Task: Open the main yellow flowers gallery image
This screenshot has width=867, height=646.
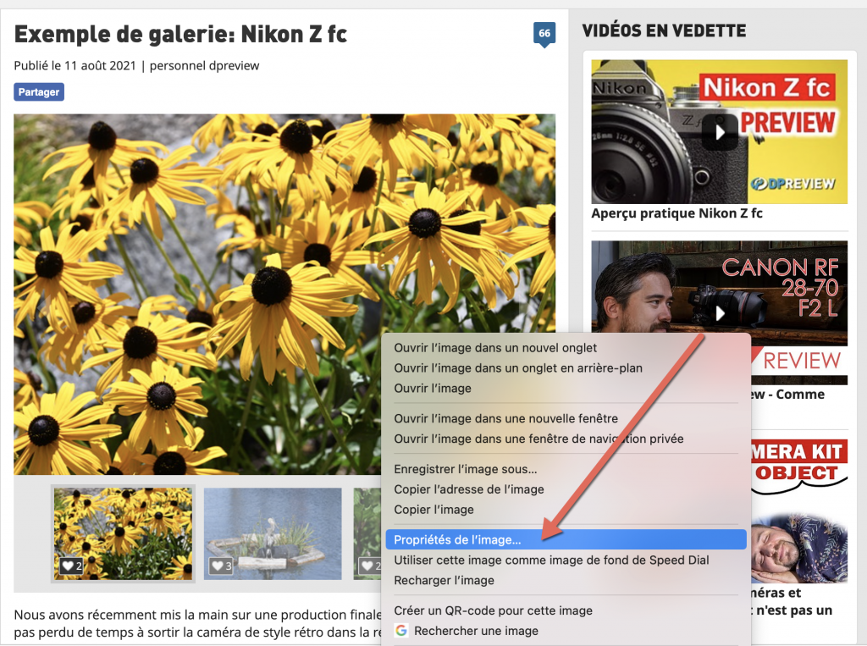Action: [284, 295]
